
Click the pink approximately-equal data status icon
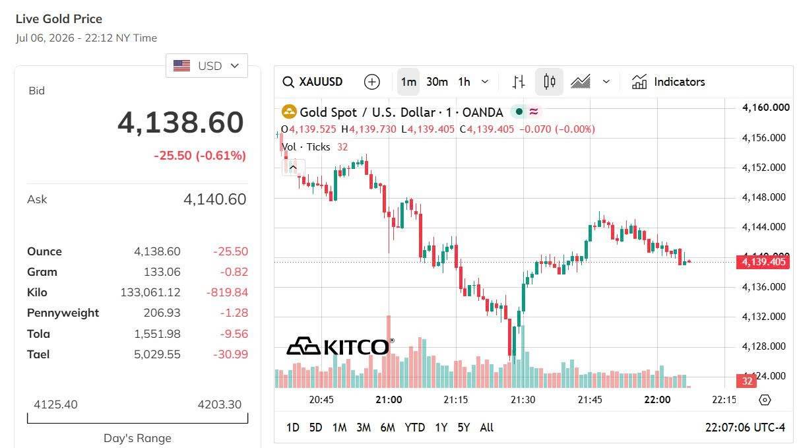pyautogui.click(x=534, y=112)
